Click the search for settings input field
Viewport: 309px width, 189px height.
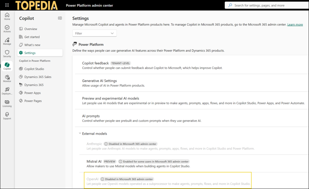click(x=267, y=5)
